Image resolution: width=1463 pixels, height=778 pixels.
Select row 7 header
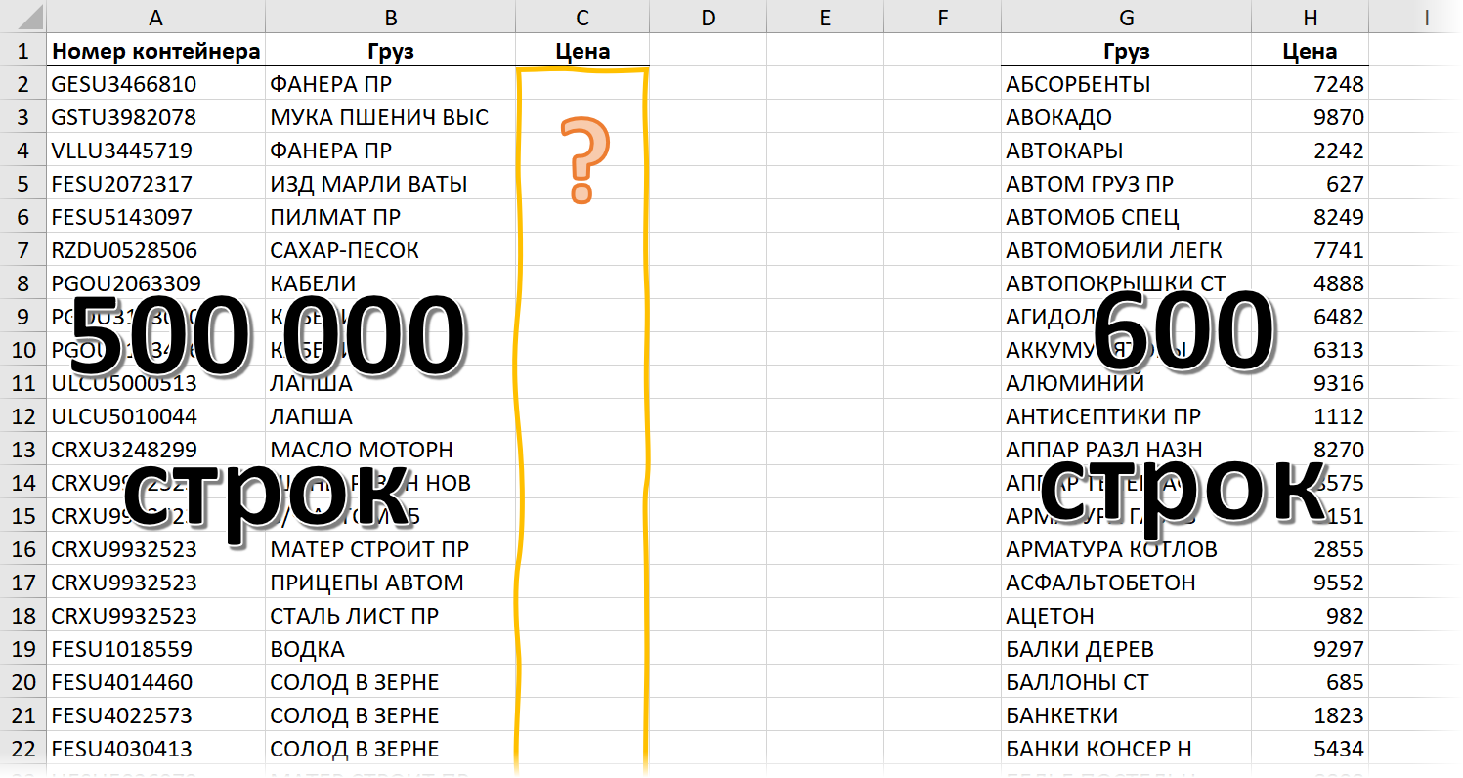coord(23,250)
